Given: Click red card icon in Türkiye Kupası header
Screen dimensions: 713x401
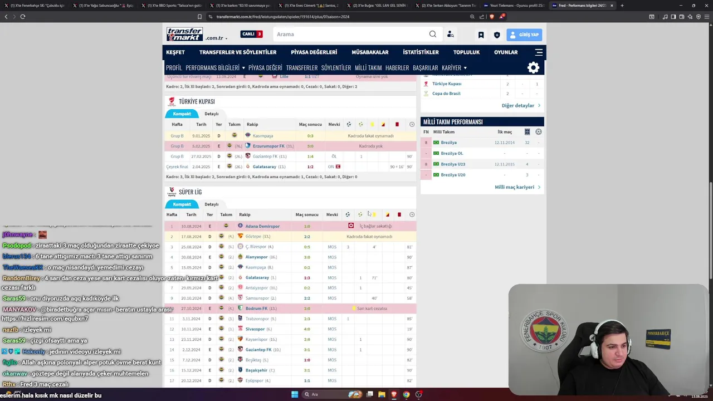Looking at the screenshot, I should coord(397,124).
